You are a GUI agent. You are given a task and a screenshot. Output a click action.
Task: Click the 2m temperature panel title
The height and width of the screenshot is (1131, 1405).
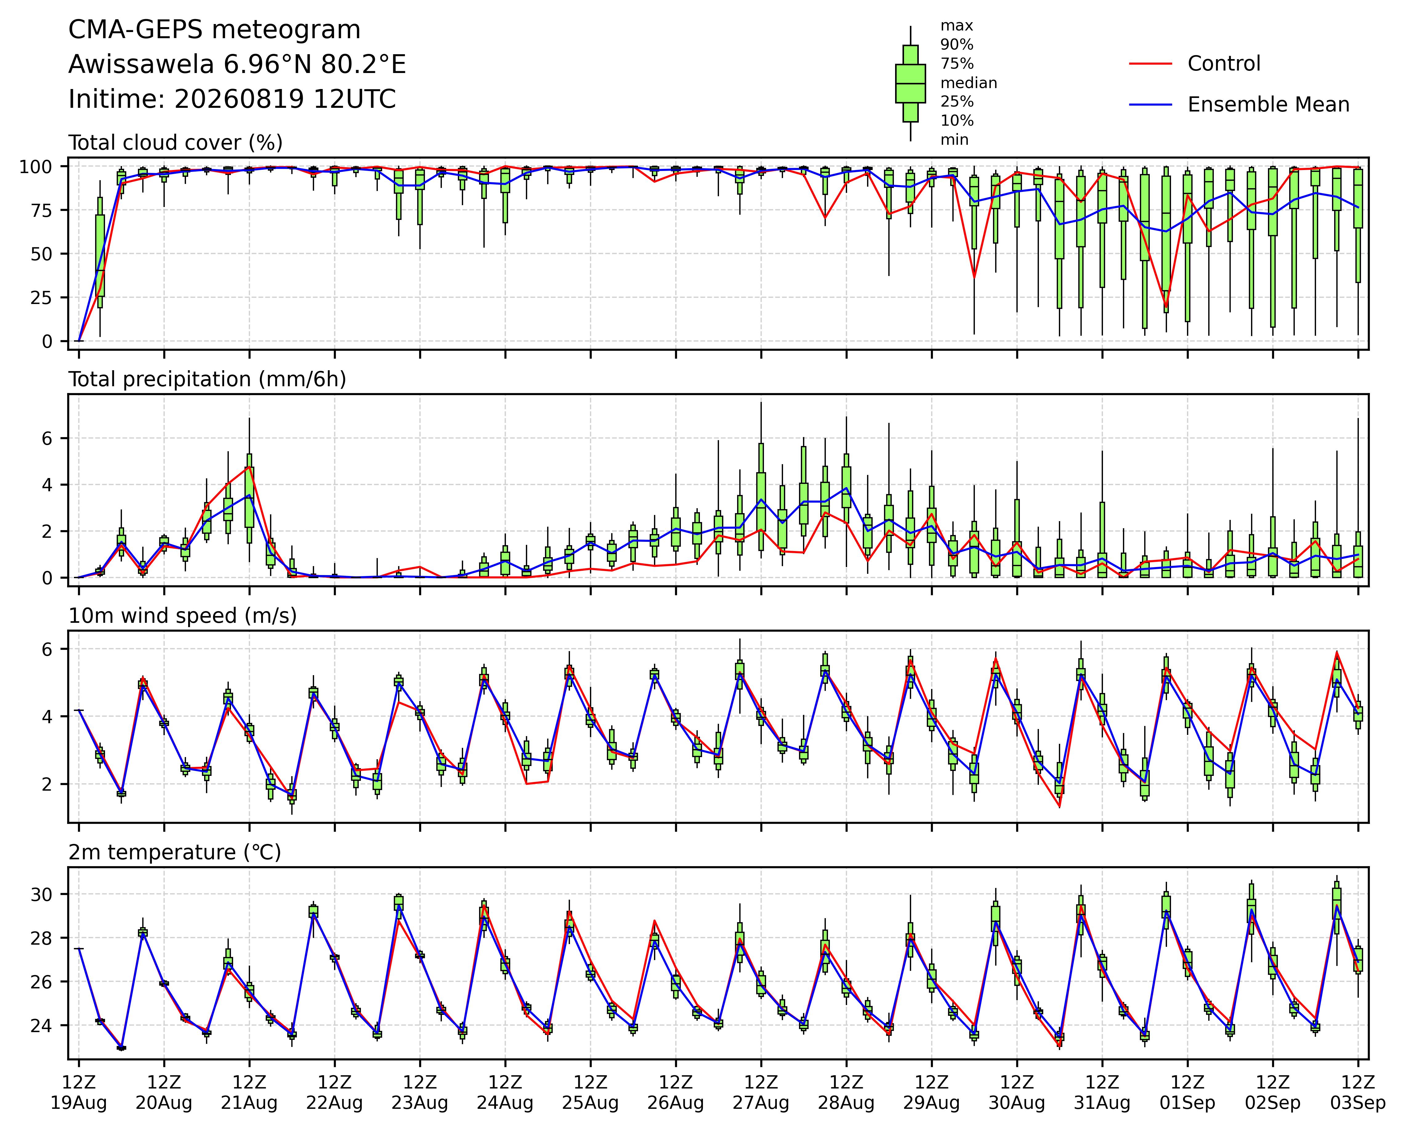point(175,853)
